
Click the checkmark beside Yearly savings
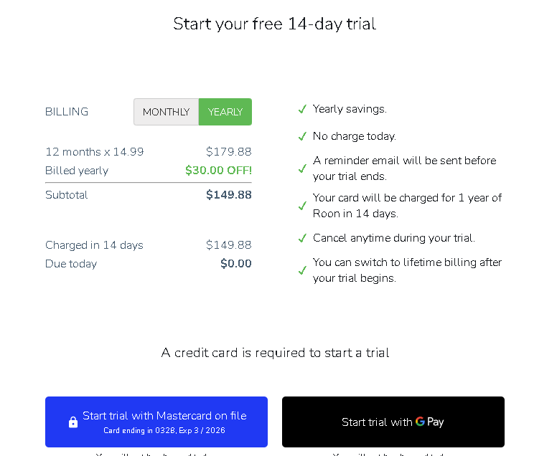point(302,109)
